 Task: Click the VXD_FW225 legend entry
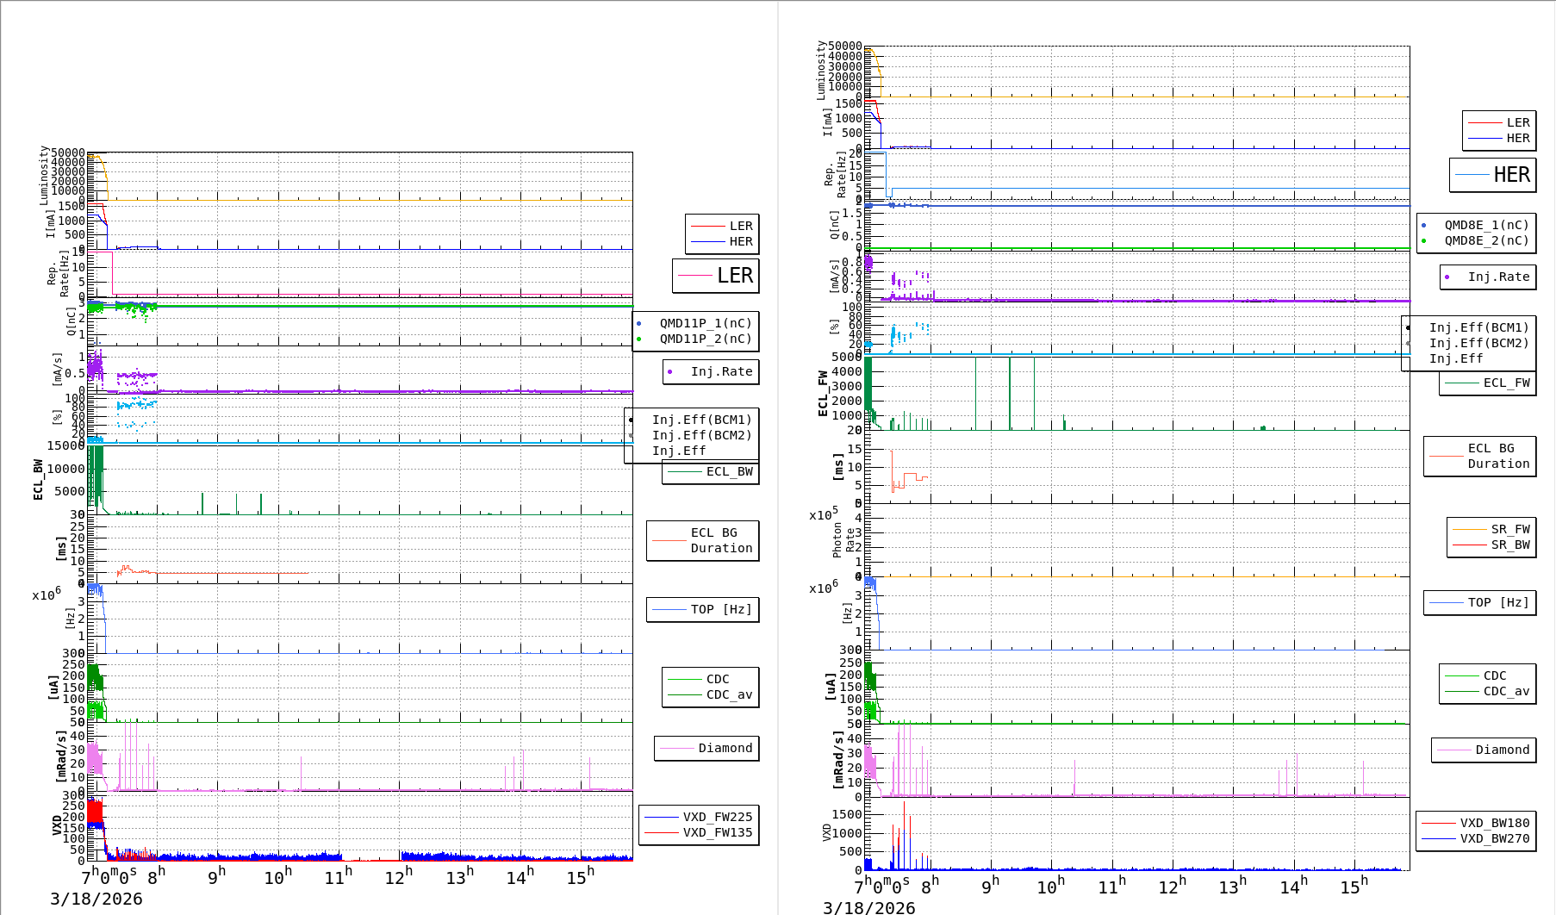pyautogui.click(x=716, y=817)
